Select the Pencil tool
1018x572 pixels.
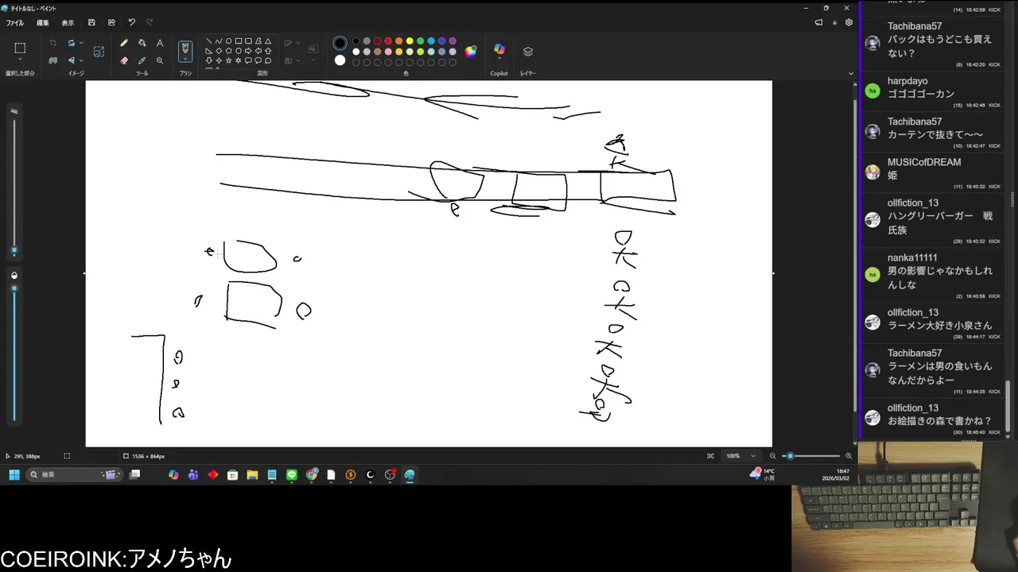coord(124,43)
